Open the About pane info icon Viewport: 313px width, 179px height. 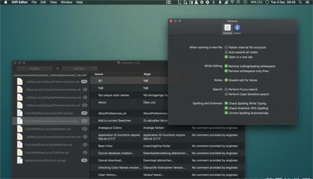(237, 28)
